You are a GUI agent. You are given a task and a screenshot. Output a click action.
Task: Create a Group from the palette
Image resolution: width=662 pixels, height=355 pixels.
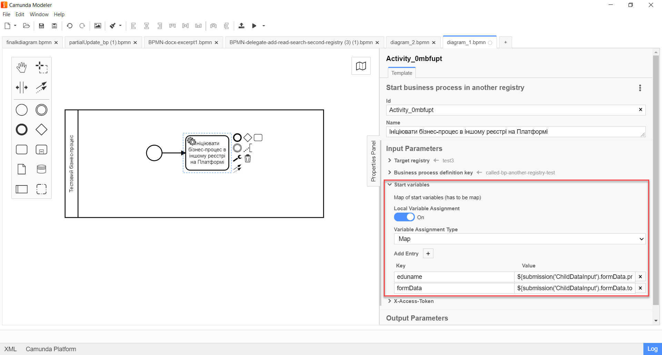point(41,189)
